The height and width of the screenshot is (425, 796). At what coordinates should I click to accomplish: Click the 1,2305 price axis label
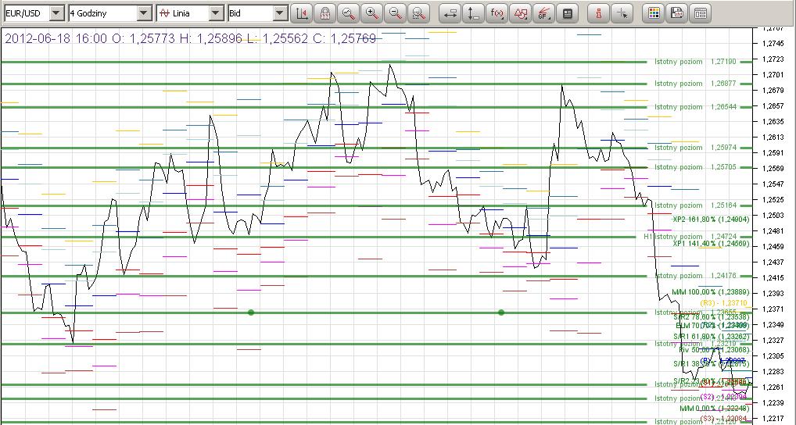click(773, 356)
